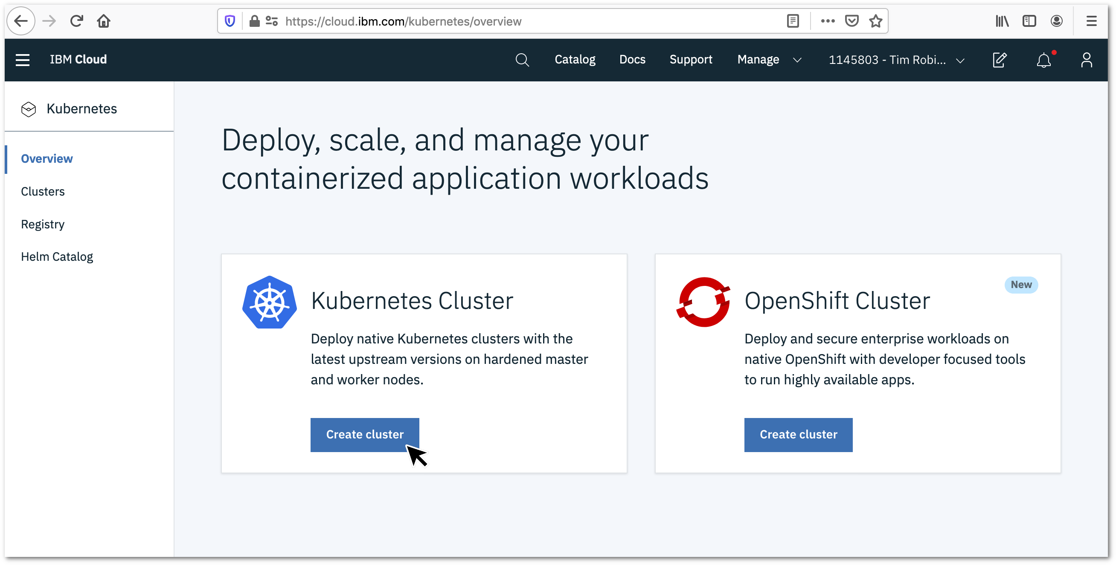Viewport: 1116px width, 565px height.
Task: Open the browser home page
Action: [x=104, y=21]
